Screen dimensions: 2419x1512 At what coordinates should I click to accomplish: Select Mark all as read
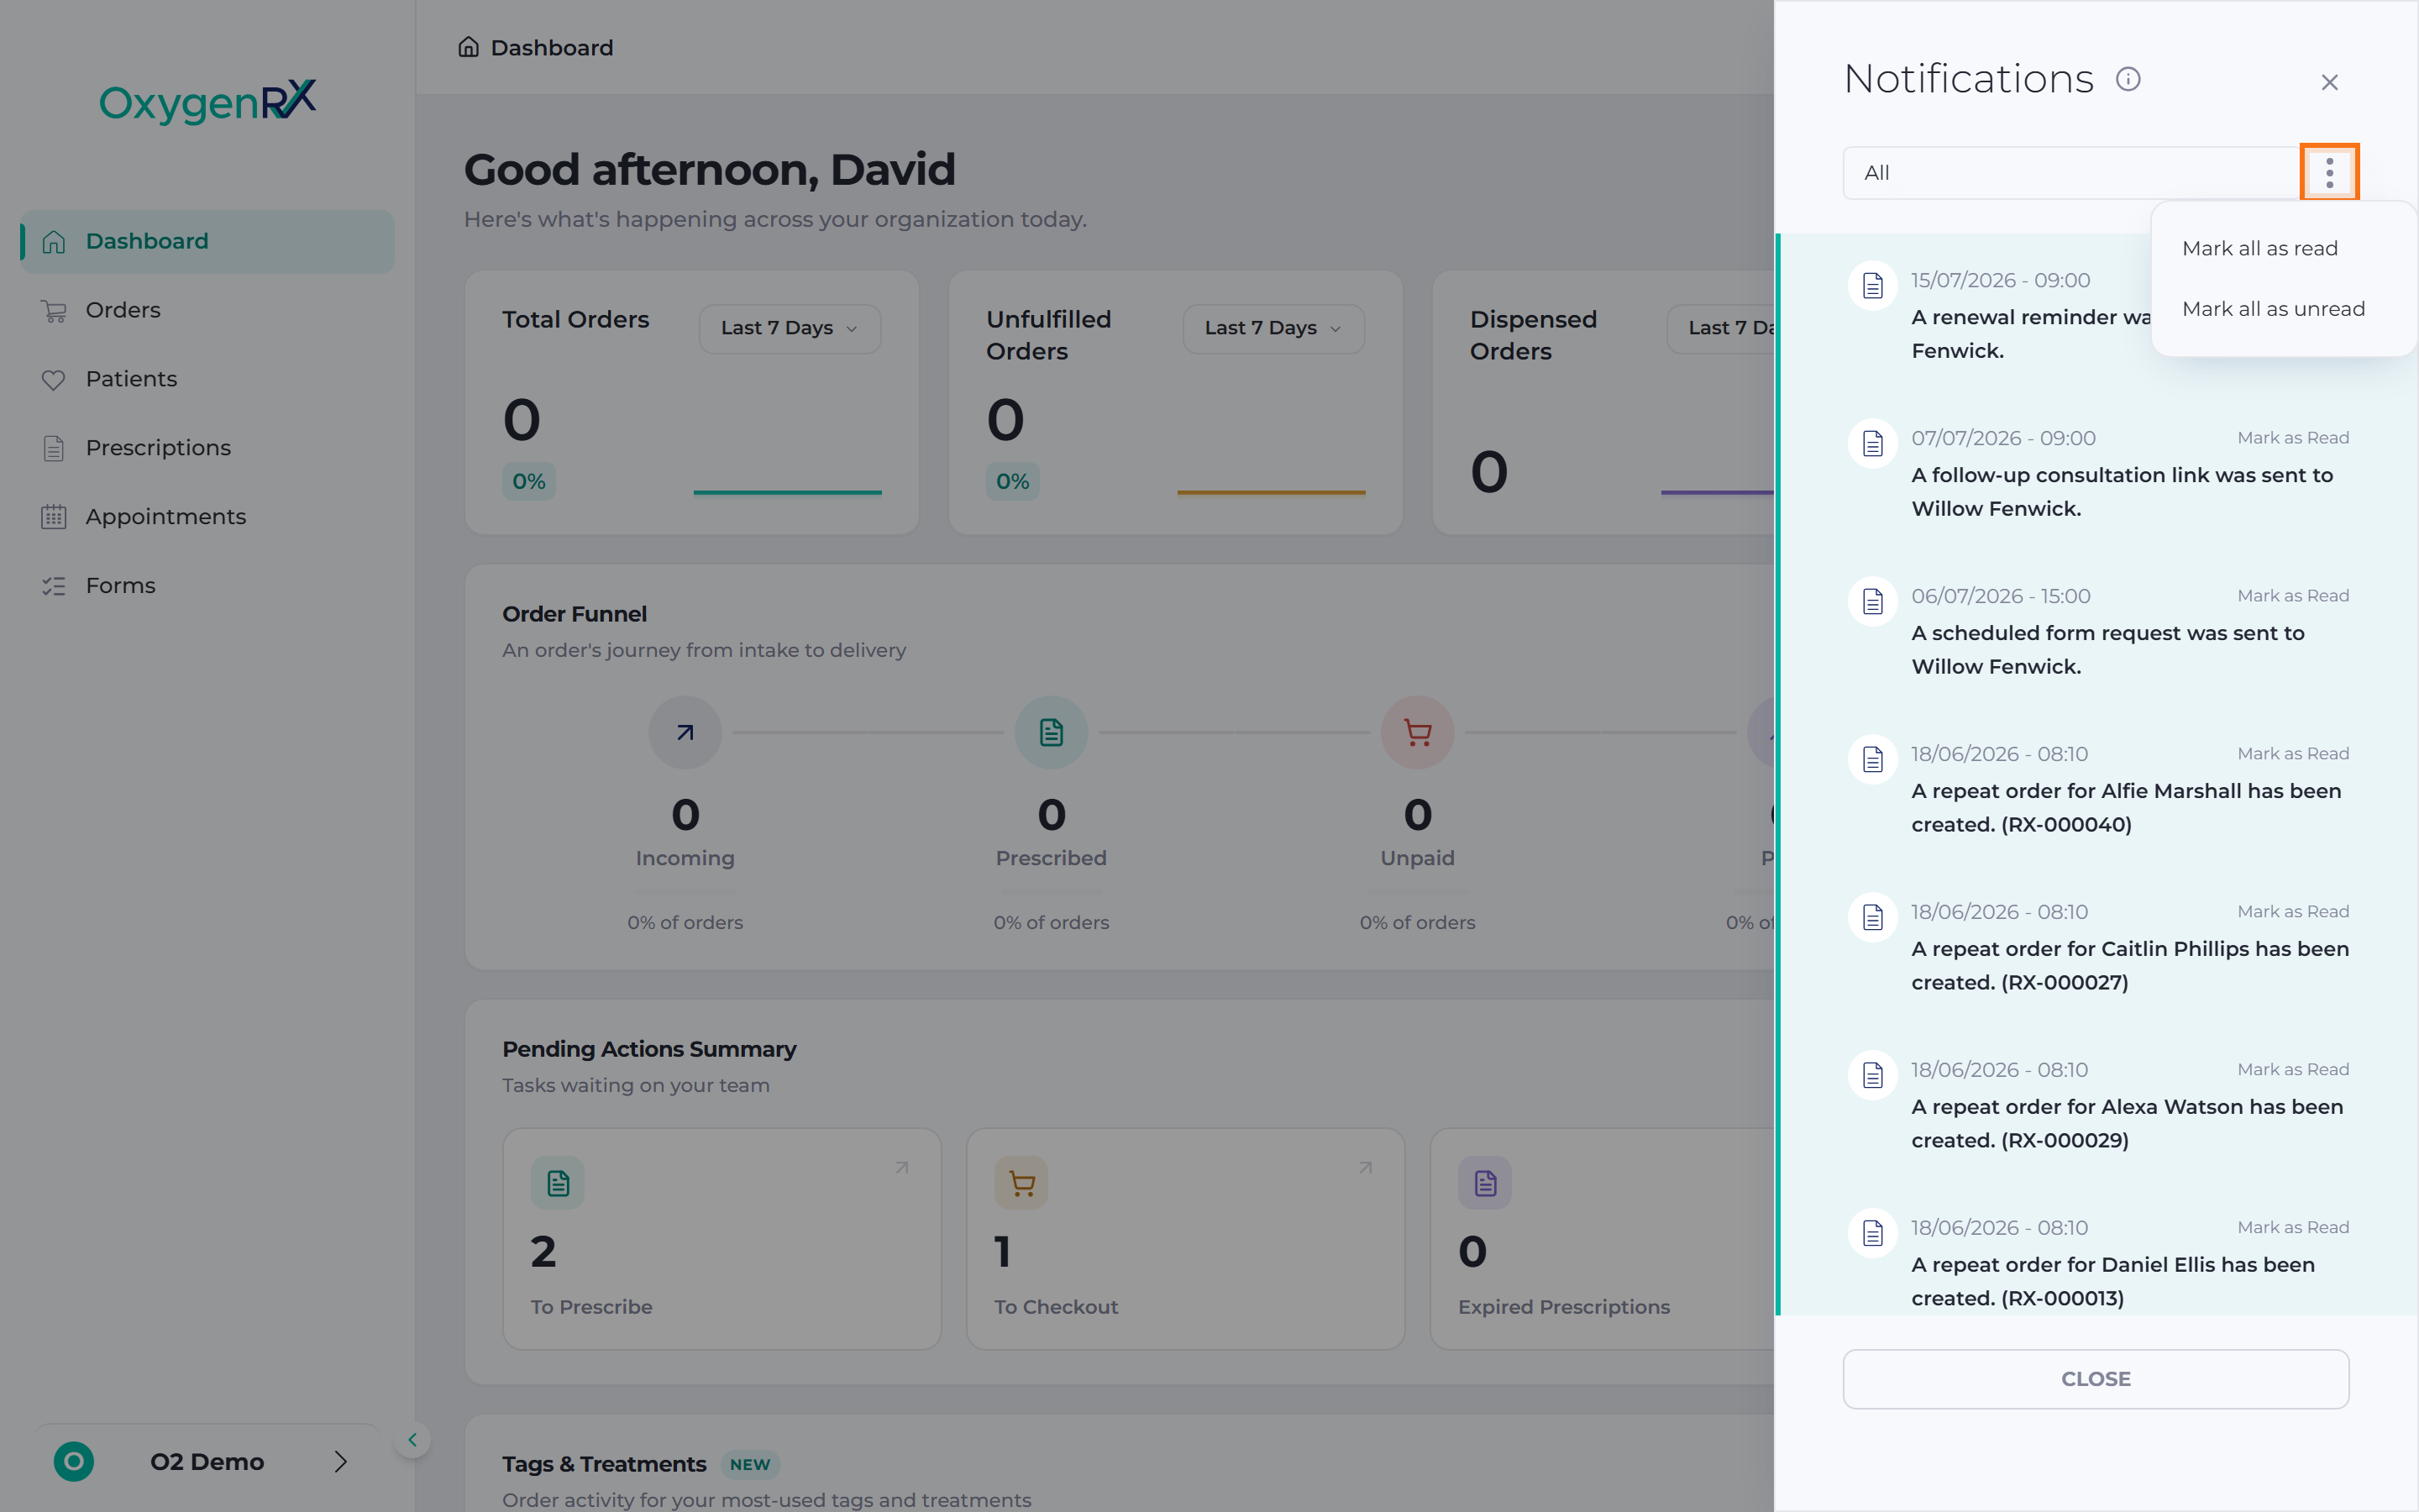2259,248
